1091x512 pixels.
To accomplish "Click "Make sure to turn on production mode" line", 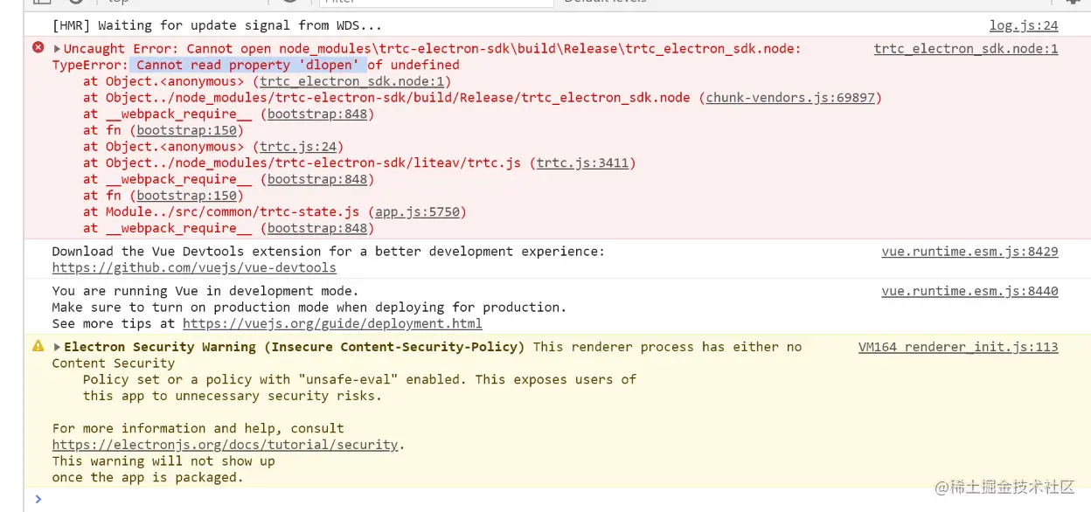I will click(309, 308).
